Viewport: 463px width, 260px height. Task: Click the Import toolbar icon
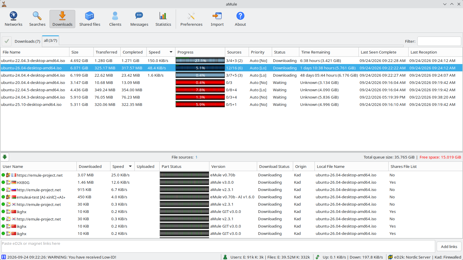[x=217, y=19]
